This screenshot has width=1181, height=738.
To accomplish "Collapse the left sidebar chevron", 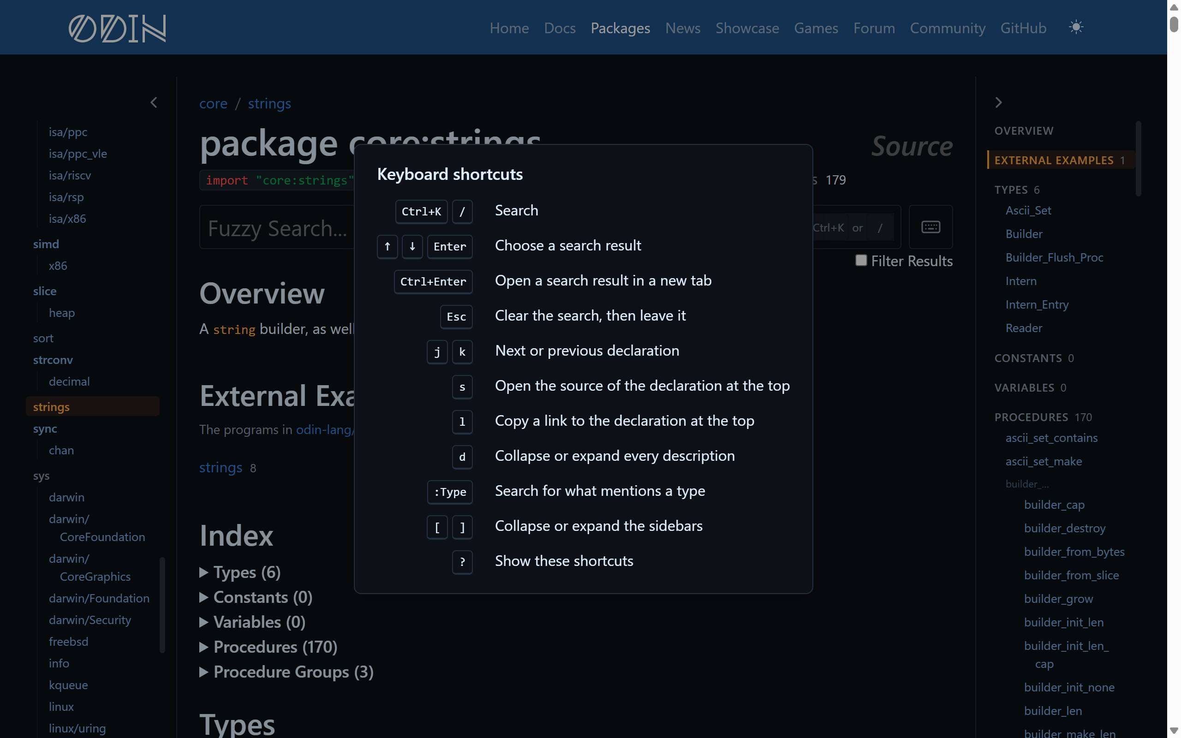I will pos(154,102).
